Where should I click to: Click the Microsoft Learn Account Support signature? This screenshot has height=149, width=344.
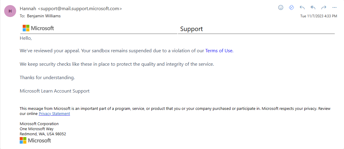coord(55,91)
